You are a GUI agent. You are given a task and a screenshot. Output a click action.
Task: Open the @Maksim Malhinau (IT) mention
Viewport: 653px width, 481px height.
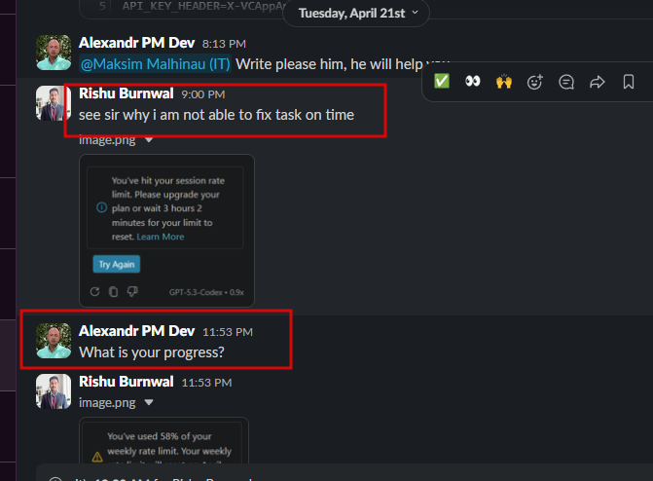155,64
